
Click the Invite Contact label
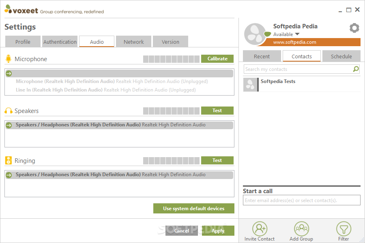click(x=259, y=239)
